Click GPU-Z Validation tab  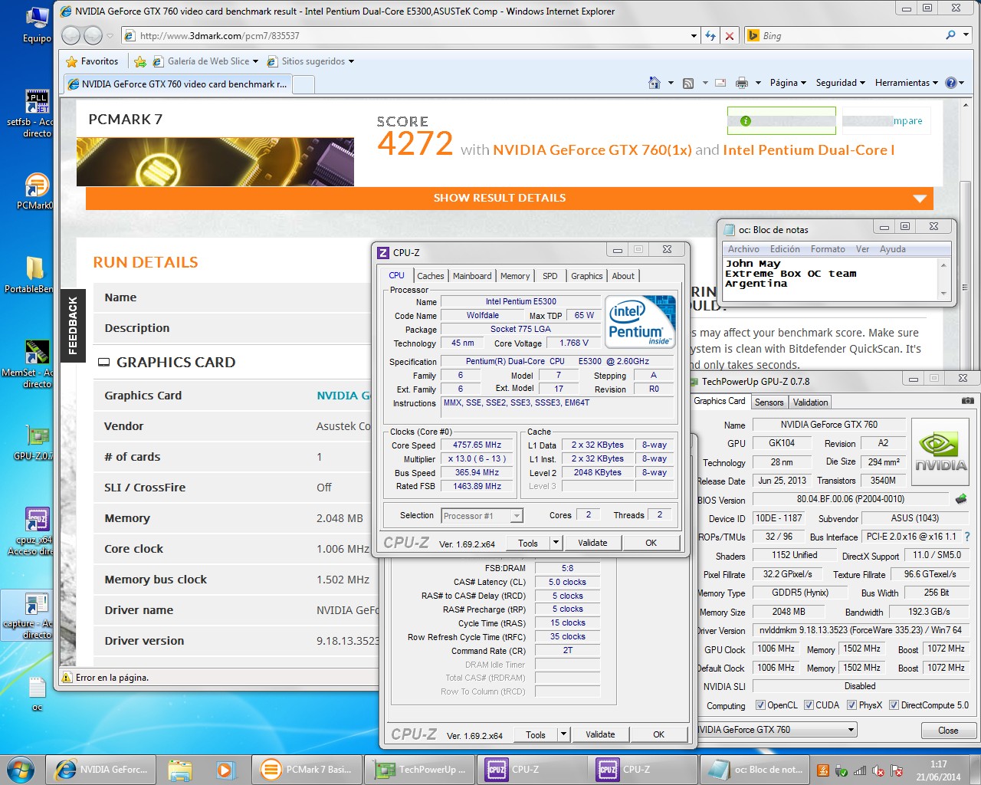coord(810,402)
